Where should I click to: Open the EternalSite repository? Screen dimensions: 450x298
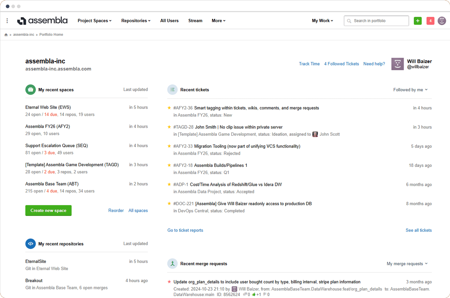pos(36,262)
